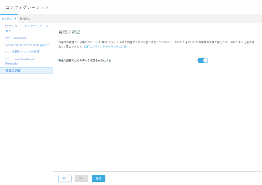
Task: Click the greyed 次へ button
Action: point(81,178)
